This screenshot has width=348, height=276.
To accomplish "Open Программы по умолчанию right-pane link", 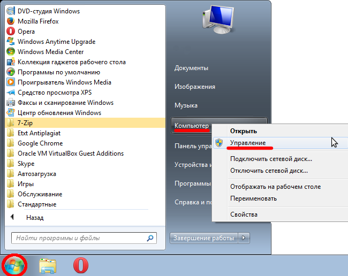I will pos(193,183).
